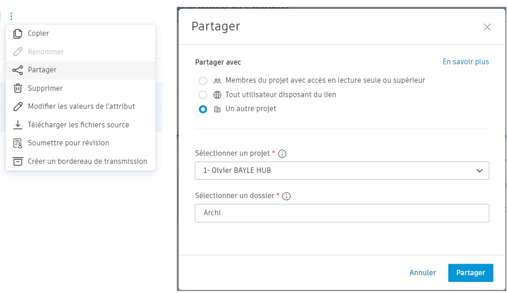507x293 pixels.
Task: Click the Partager share icon in menu
Action: click(18, 70)
